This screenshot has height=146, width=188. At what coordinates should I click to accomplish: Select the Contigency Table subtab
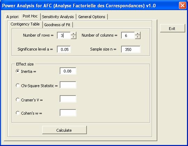(25, 24)
